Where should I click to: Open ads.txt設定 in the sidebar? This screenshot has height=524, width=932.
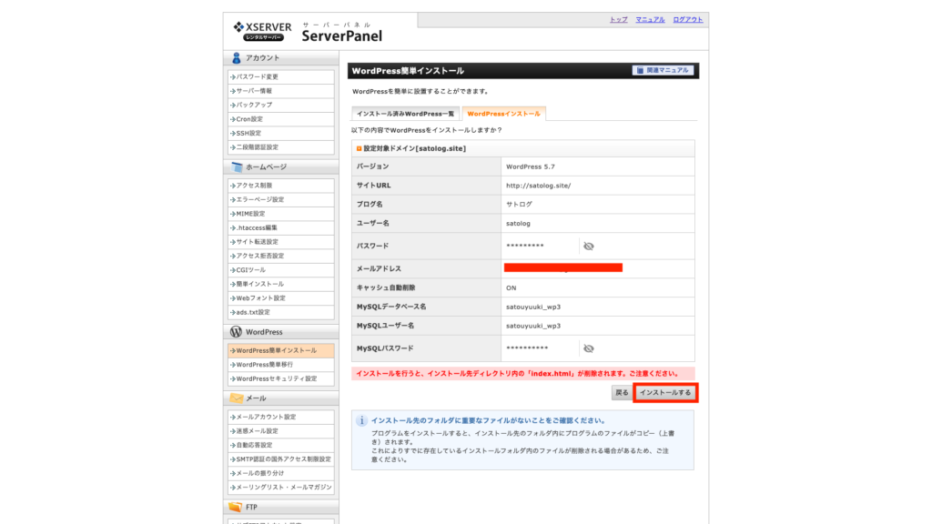[280, 312]
